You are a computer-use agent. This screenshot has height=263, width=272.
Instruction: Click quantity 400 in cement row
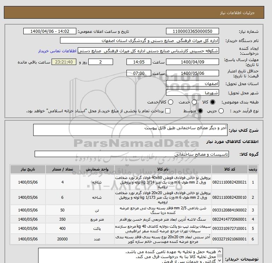click(63, 228)
